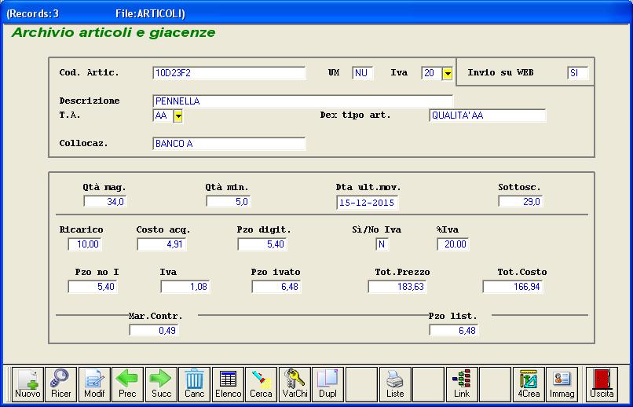
Task: Open the T.A. dropdown arrow
Action: pos(178,115)
